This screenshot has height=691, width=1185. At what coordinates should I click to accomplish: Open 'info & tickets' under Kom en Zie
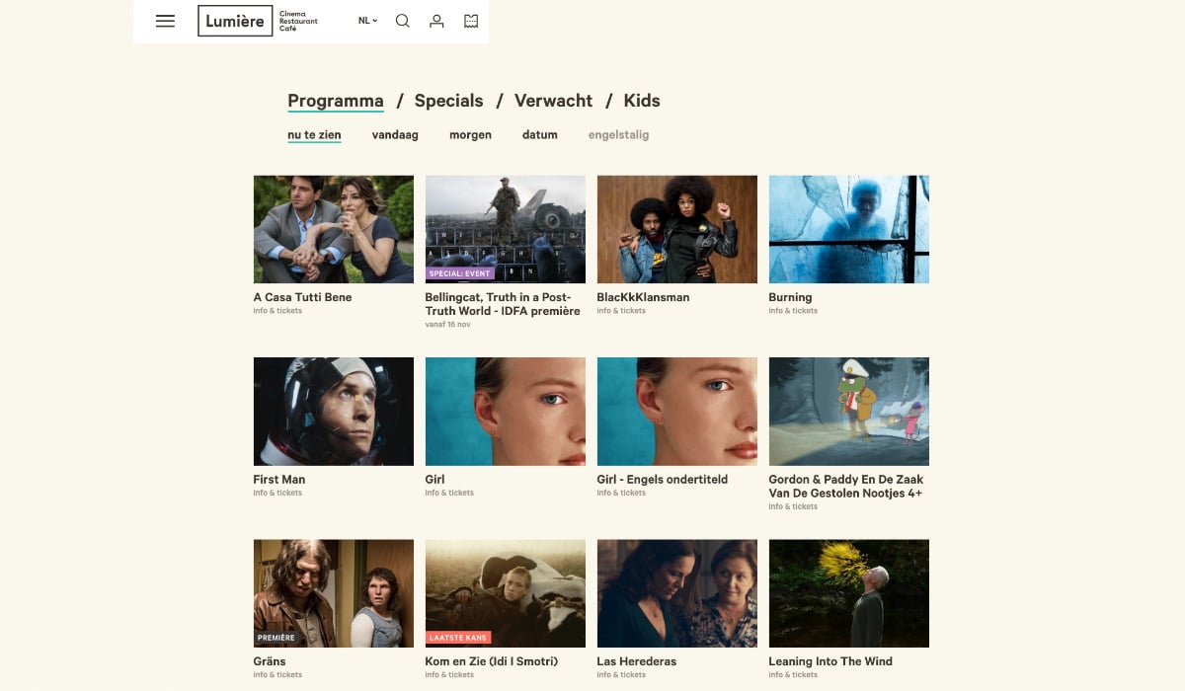pyautogui.click(x=449, y=675)
